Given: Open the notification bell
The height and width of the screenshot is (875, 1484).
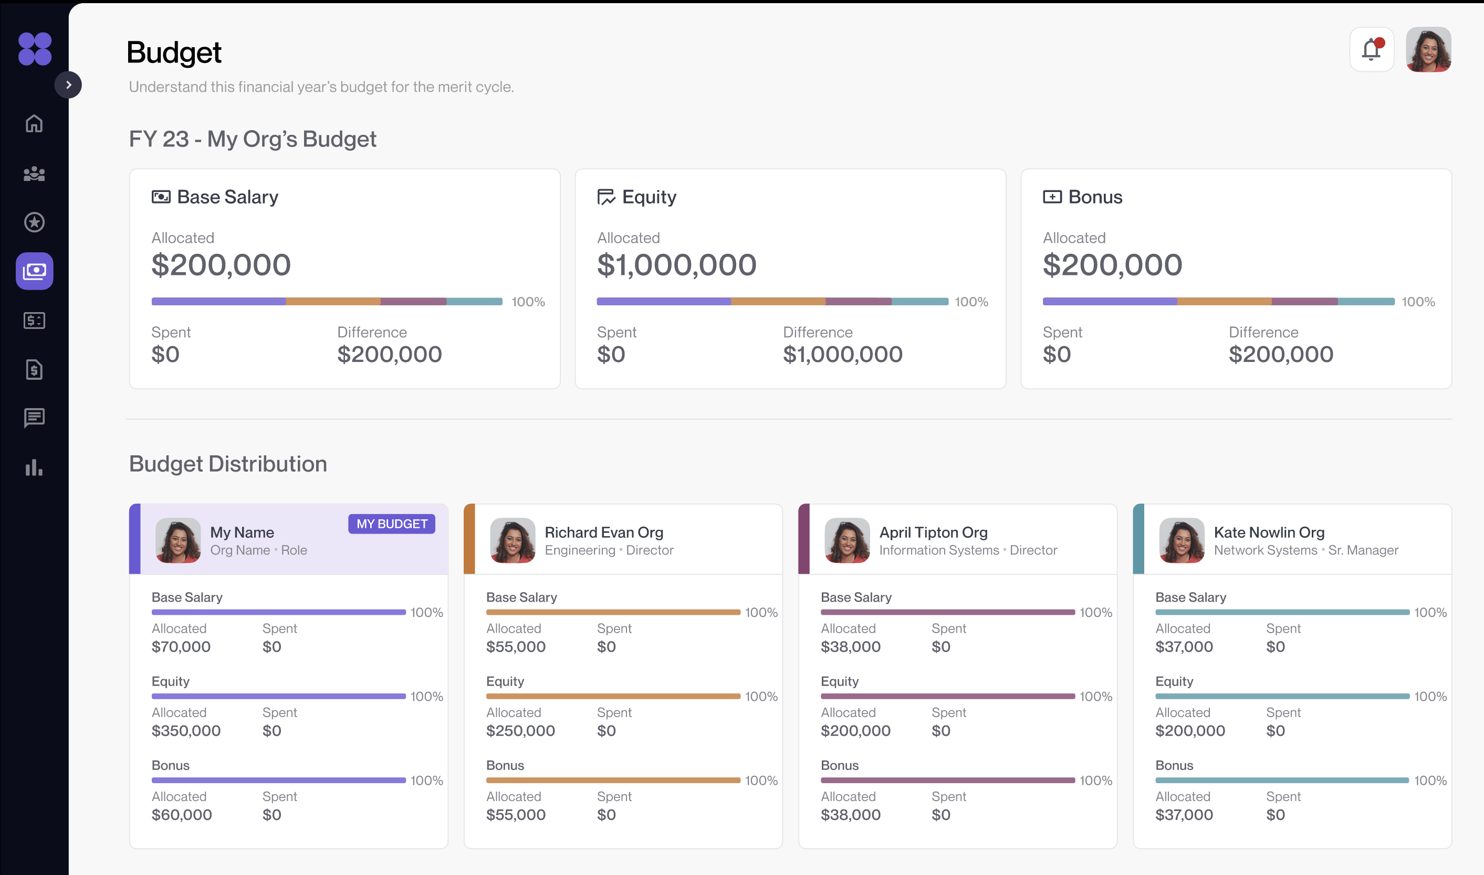Looking at the screenshot, I should click(1371, 49).
